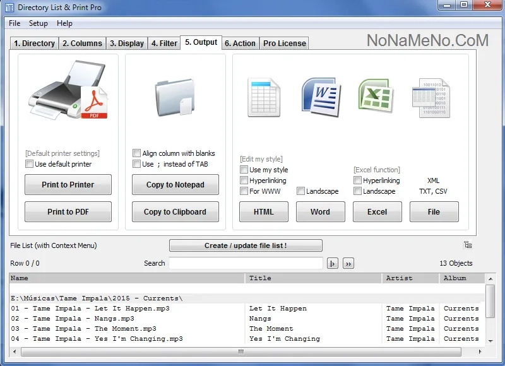Click the folder clipboard icon
Screen dimensions: 505x366
(175, 97)
